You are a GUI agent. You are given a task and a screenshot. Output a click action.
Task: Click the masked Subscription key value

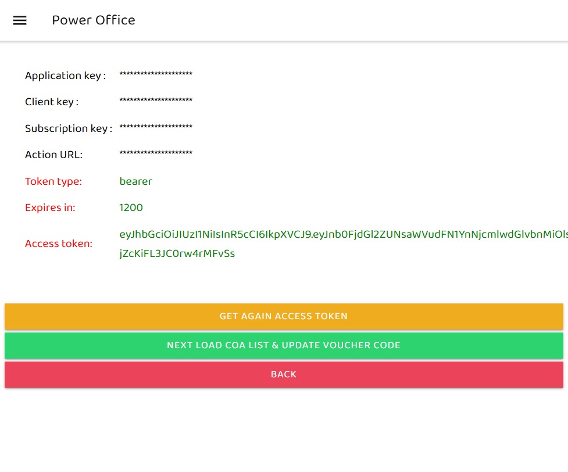156,127
